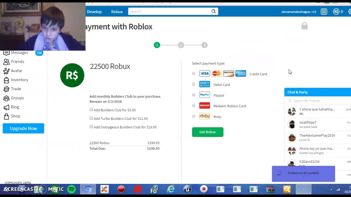Click the Chat & Party header bar

pyautogui.click(x=318, y=92)
